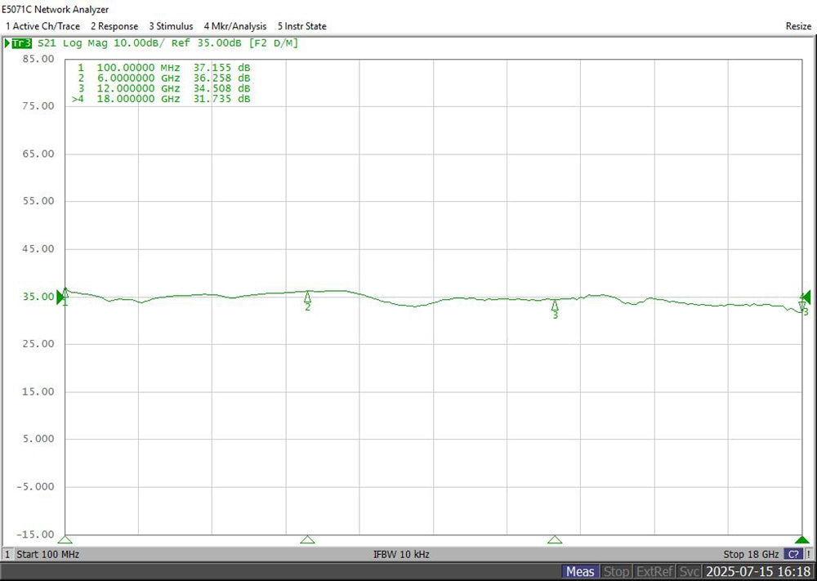Click the ExtRef status indicator
Viewport: 817px width, 581px height.
coord(655,571)
